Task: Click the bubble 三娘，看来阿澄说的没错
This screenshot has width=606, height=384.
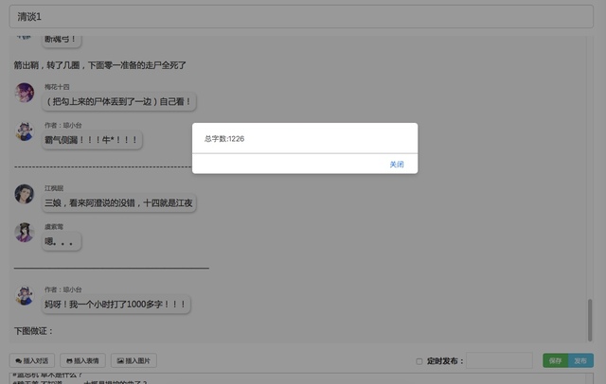Action: coord(118,203)
